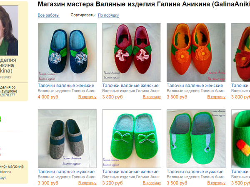Screen dimensions: 250x187
Task: Click the auction link ending in 2678377
Action: (7, 95)
